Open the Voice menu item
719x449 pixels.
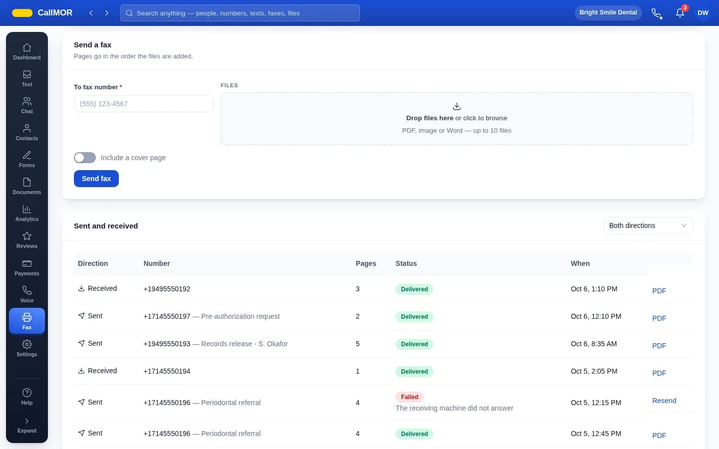(27, 294)
